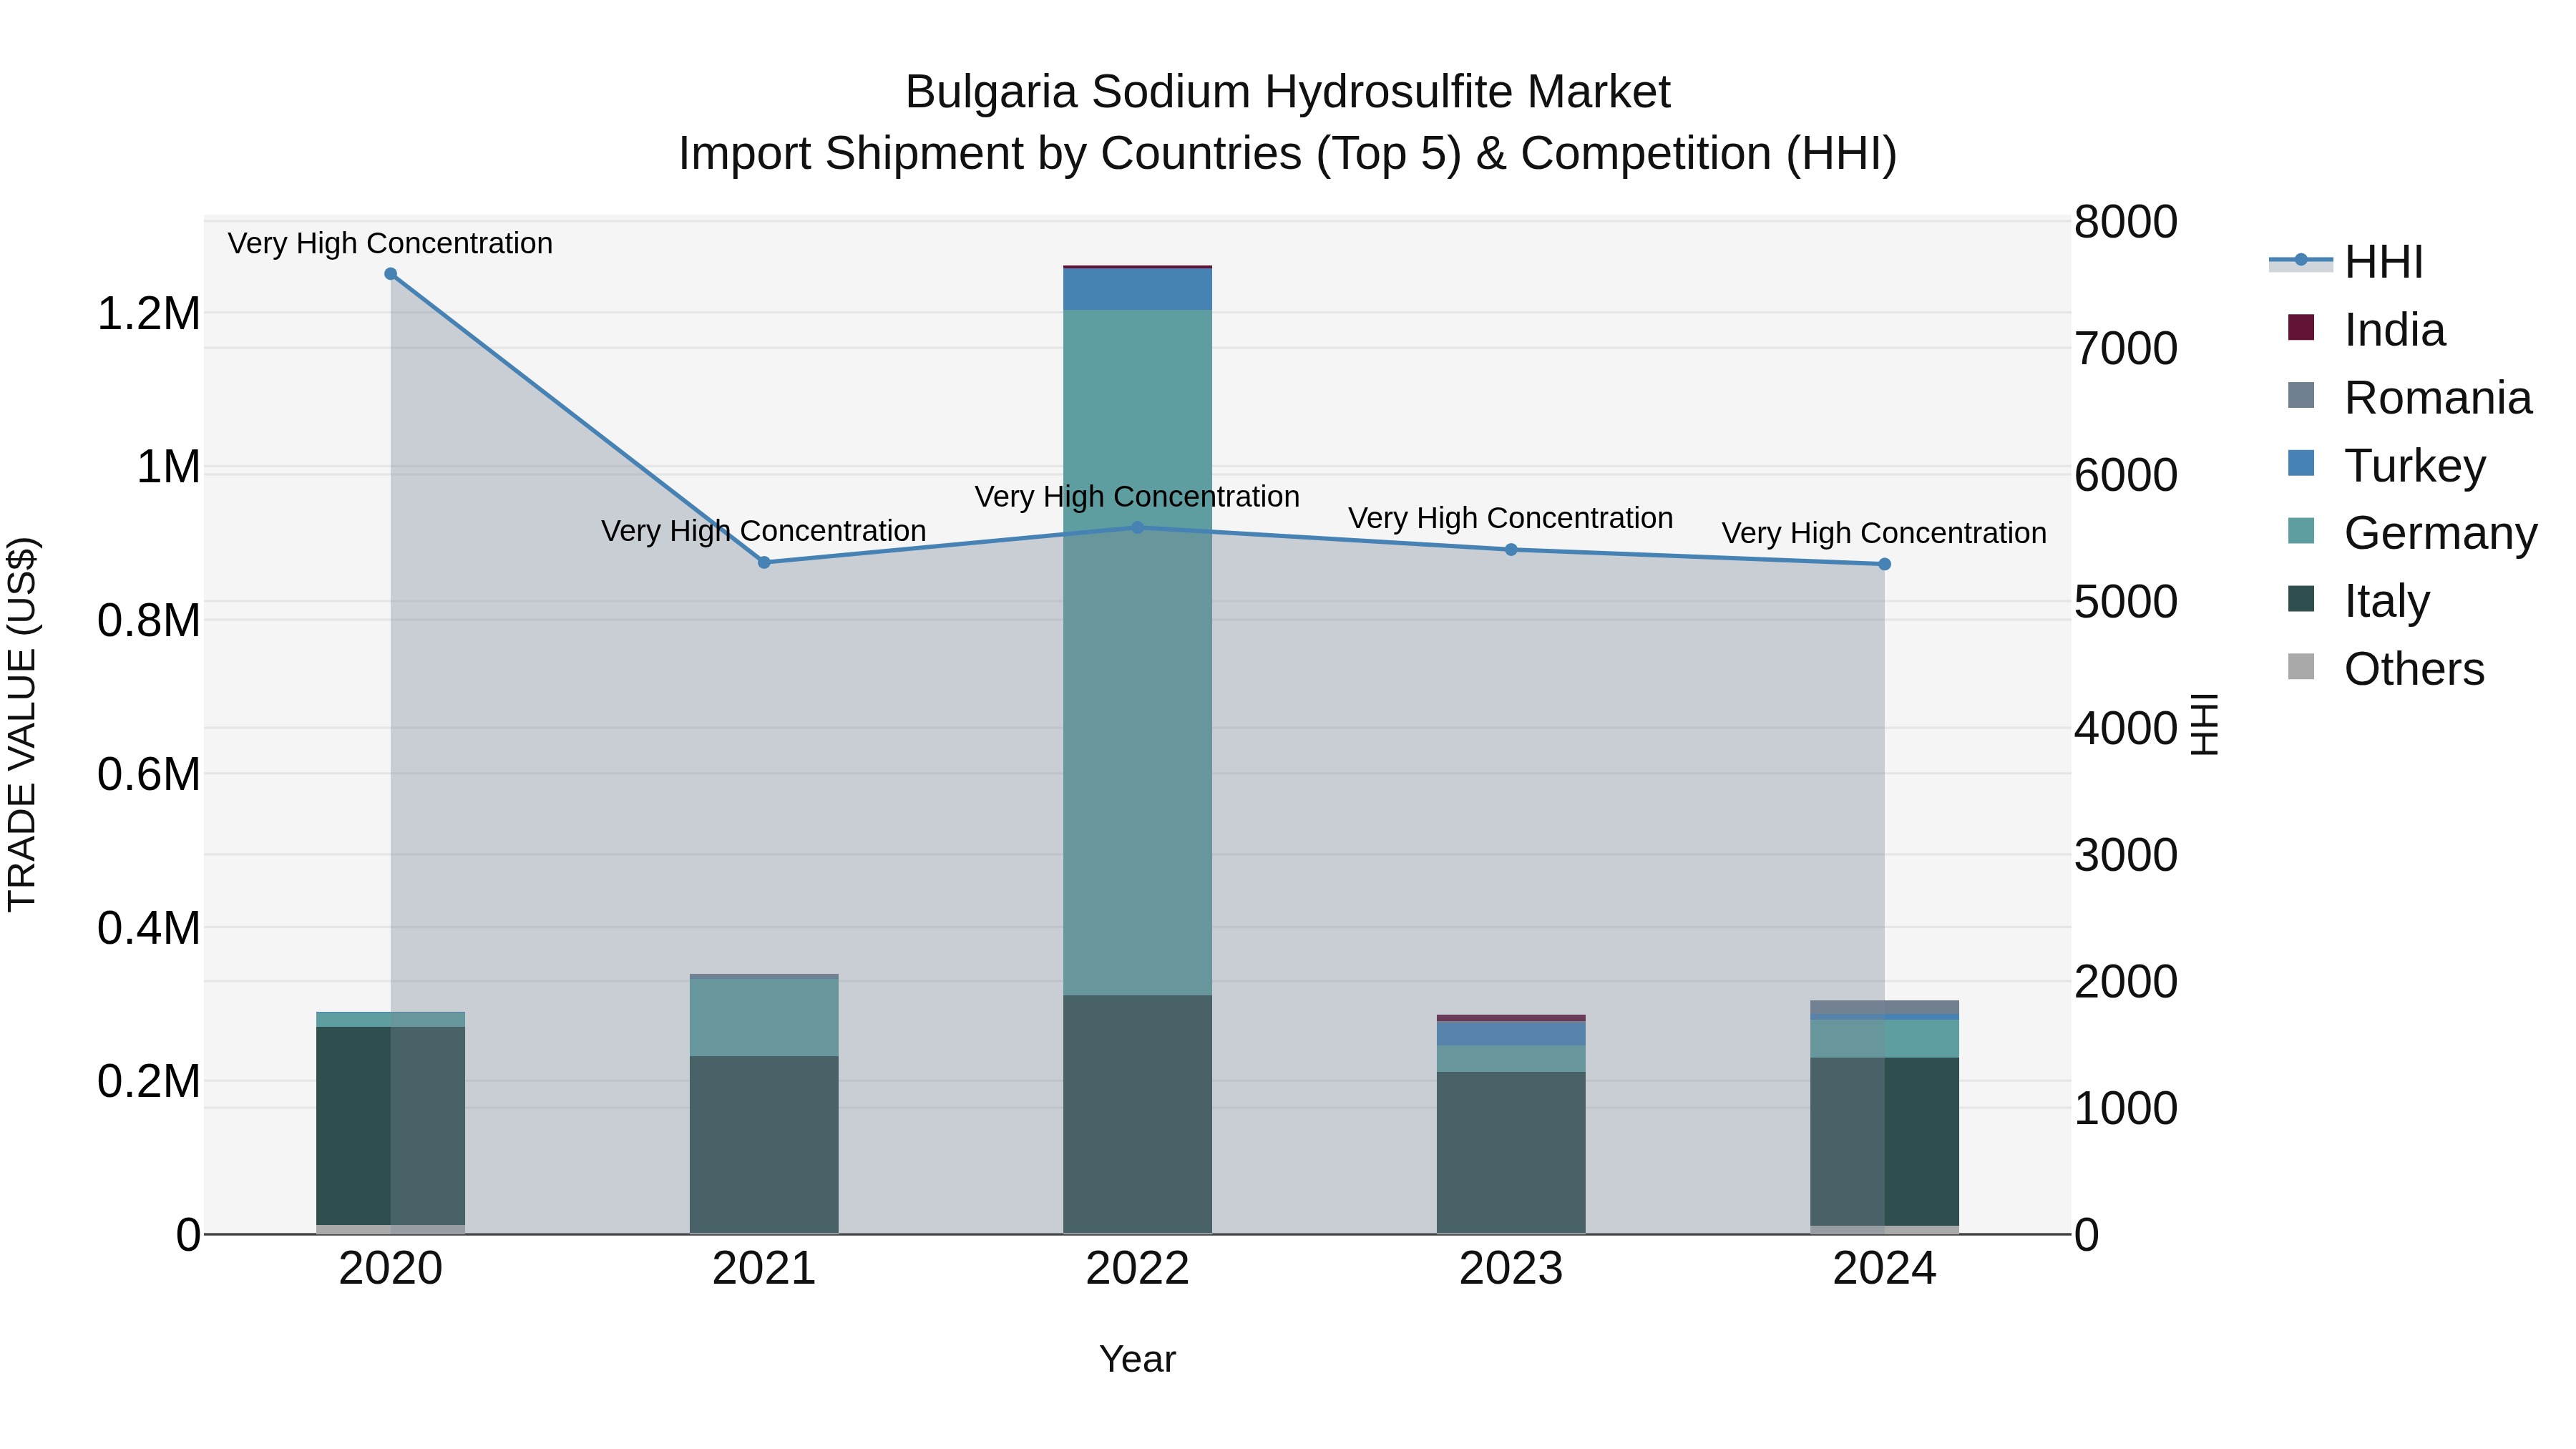2576x1449 pixels.
Task: Click the India legend color swatch
Action: (2301, 328)
